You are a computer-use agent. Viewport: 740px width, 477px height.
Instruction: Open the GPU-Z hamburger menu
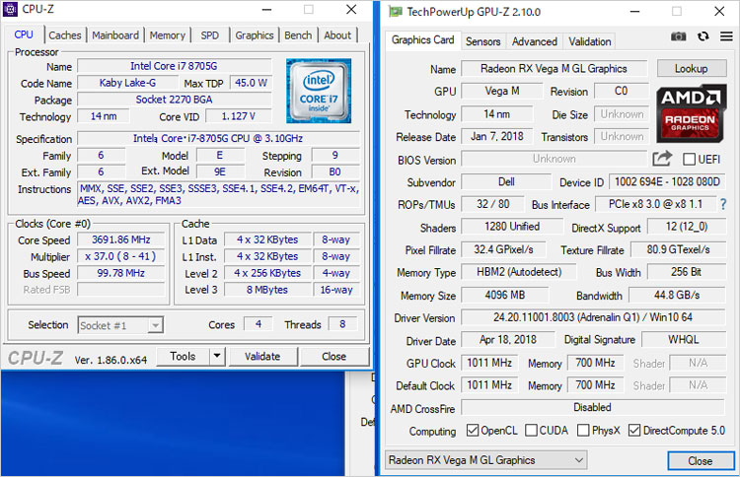726,36
